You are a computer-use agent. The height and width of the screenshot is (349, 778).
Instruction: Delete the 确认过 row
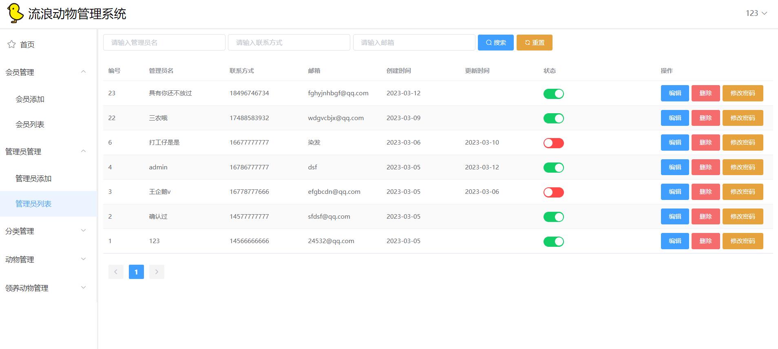click(705, 217)
